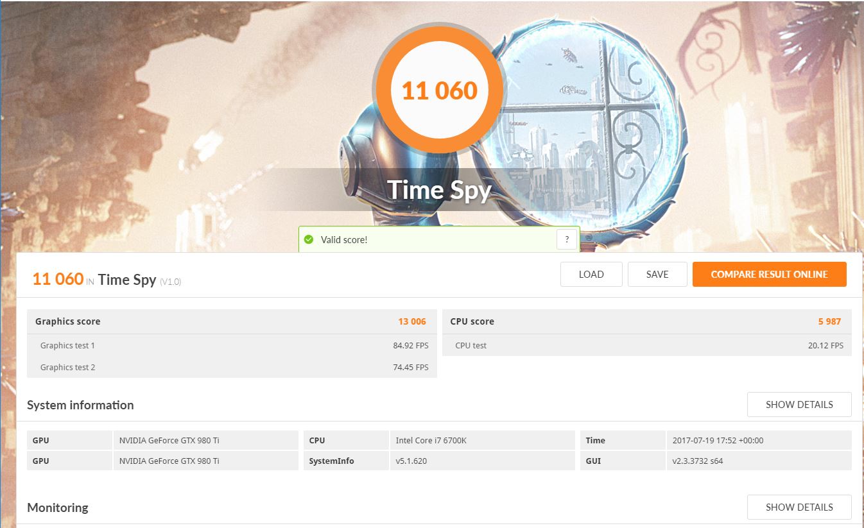Click the Graphics test 2 row

(x=231, y=367)
